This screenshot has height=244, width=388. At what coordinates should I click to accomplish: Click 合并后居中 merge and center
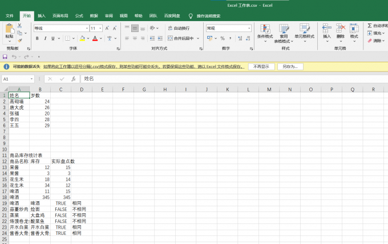(181, 38)
